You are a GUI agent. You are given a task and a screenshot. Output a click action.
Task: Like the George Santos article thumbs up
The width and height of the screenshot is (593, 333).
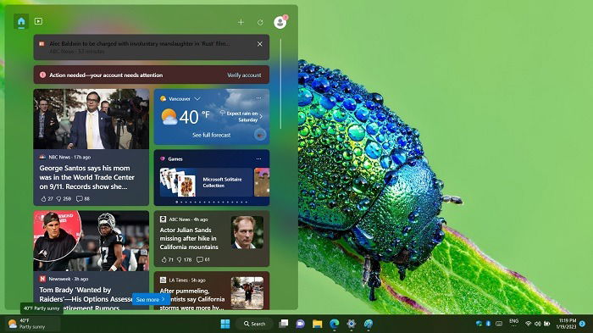tap(43, 198)
